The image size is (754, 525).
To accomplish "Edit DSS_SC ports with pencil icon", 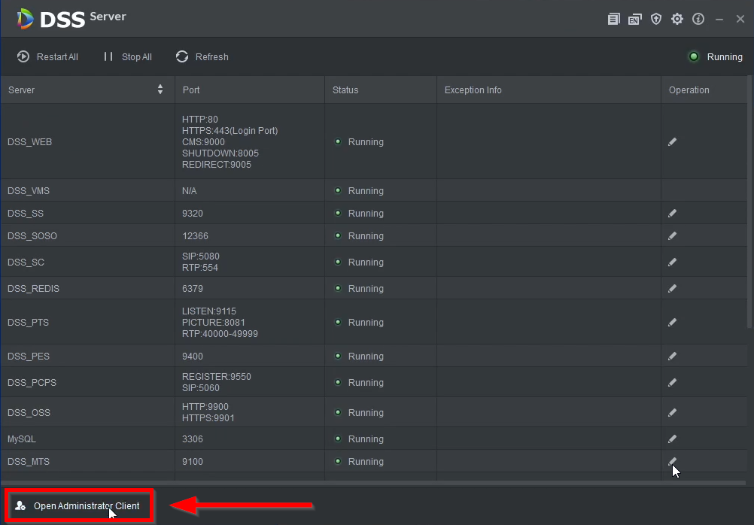I will 672,262.
